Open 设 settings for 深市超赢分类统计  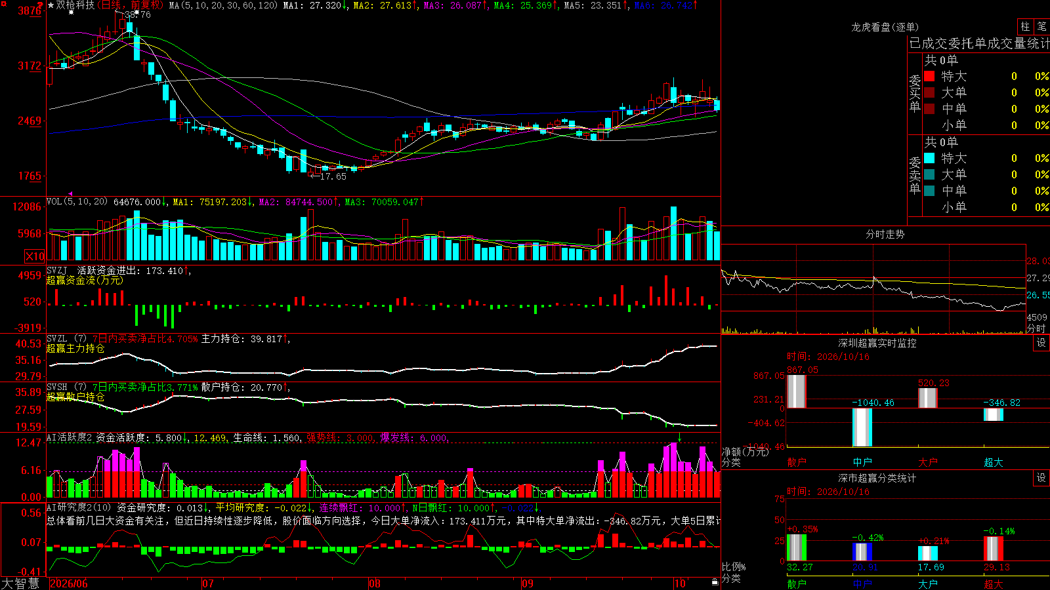pyautogui.click(x=1041, y=478)
